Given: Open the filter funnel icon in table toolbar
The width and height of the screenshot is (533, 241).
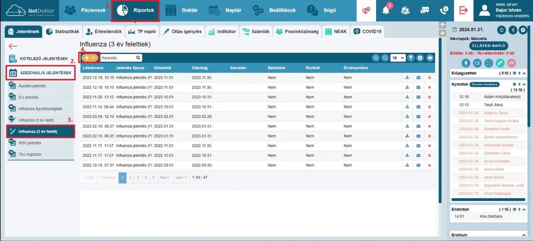Looking at the screenshot, I should 411,58.
